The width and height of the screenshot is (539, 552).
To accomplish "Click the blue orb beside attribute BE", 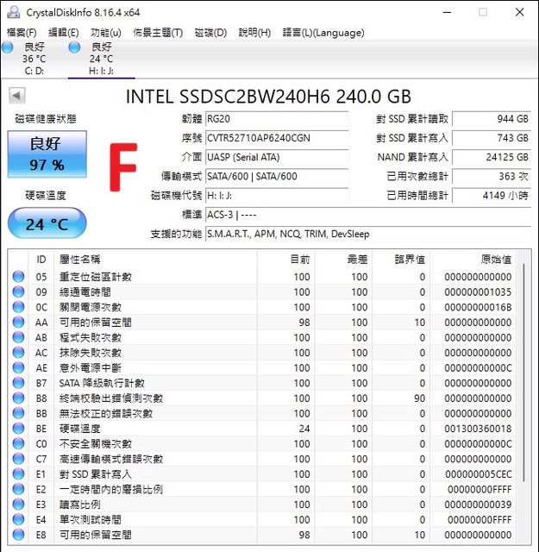I will tap(19, 429).
